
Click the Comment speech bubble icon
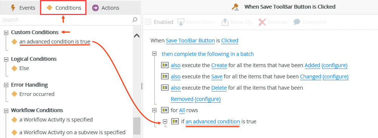297,22
